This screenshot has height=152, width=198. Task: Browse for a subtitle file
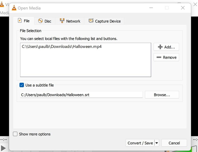162,95
